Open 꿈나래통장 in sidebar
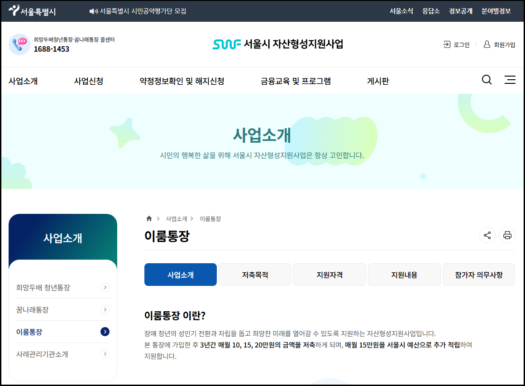The width and height of the screenshot is (525, 386). click(33, 309)
